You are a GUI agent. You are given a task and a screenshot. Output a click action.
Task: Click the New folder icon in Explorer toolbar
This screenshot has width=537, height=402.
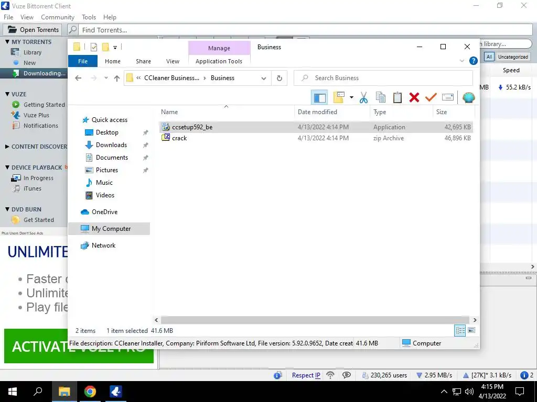(339, 97)
